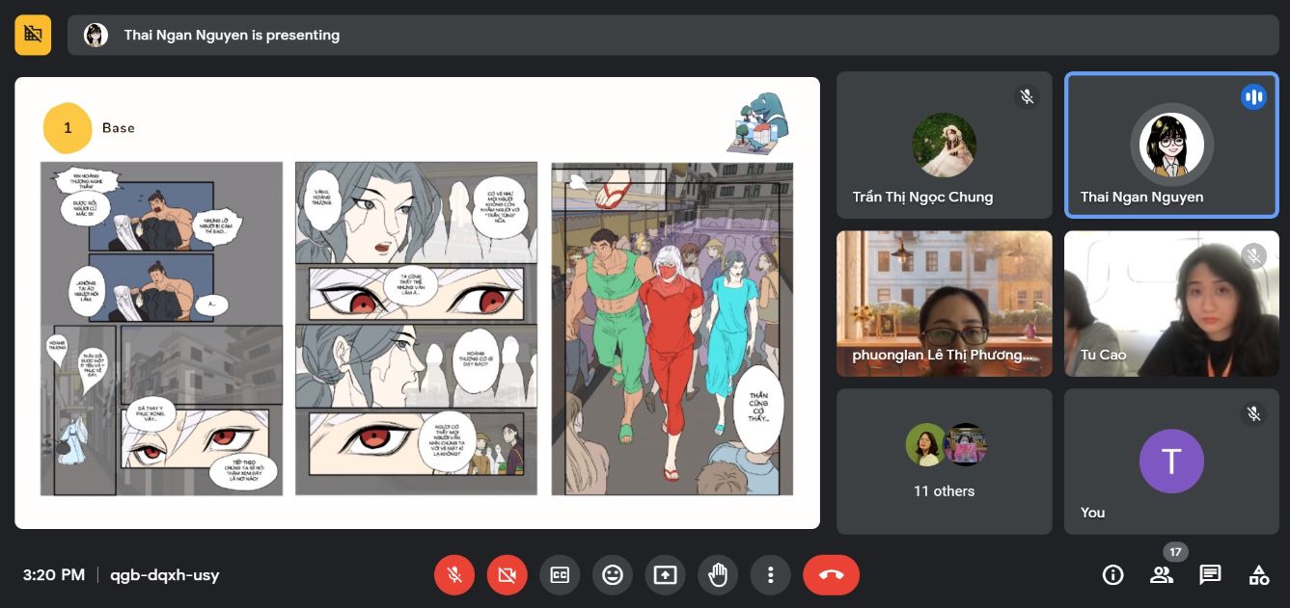Viewport: 1290px width, 608px height.
Task: Toggle the microphone mute button
Action: 454,575
